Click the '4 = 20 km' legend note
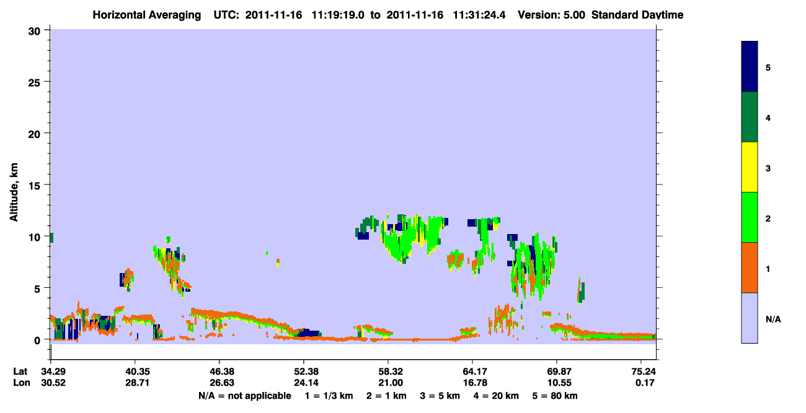 point(496,396)
